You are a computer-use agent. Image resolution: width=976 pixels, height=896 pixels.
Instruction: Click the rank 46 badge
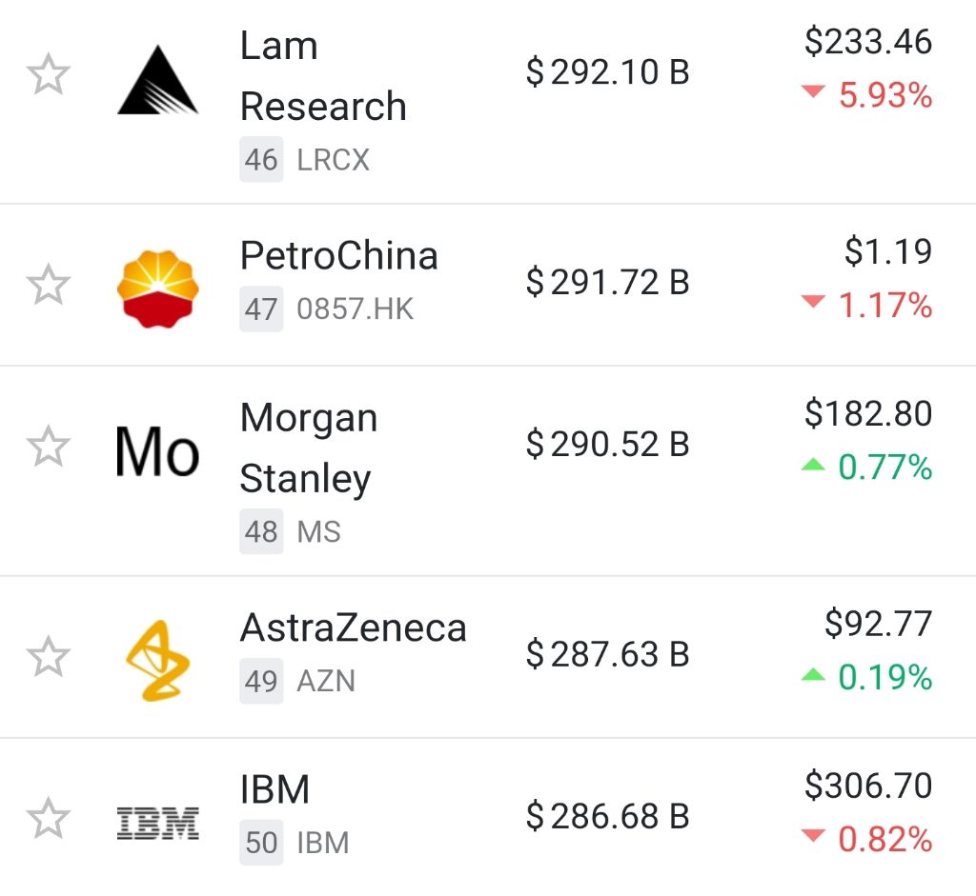click(x=261, y=160)
